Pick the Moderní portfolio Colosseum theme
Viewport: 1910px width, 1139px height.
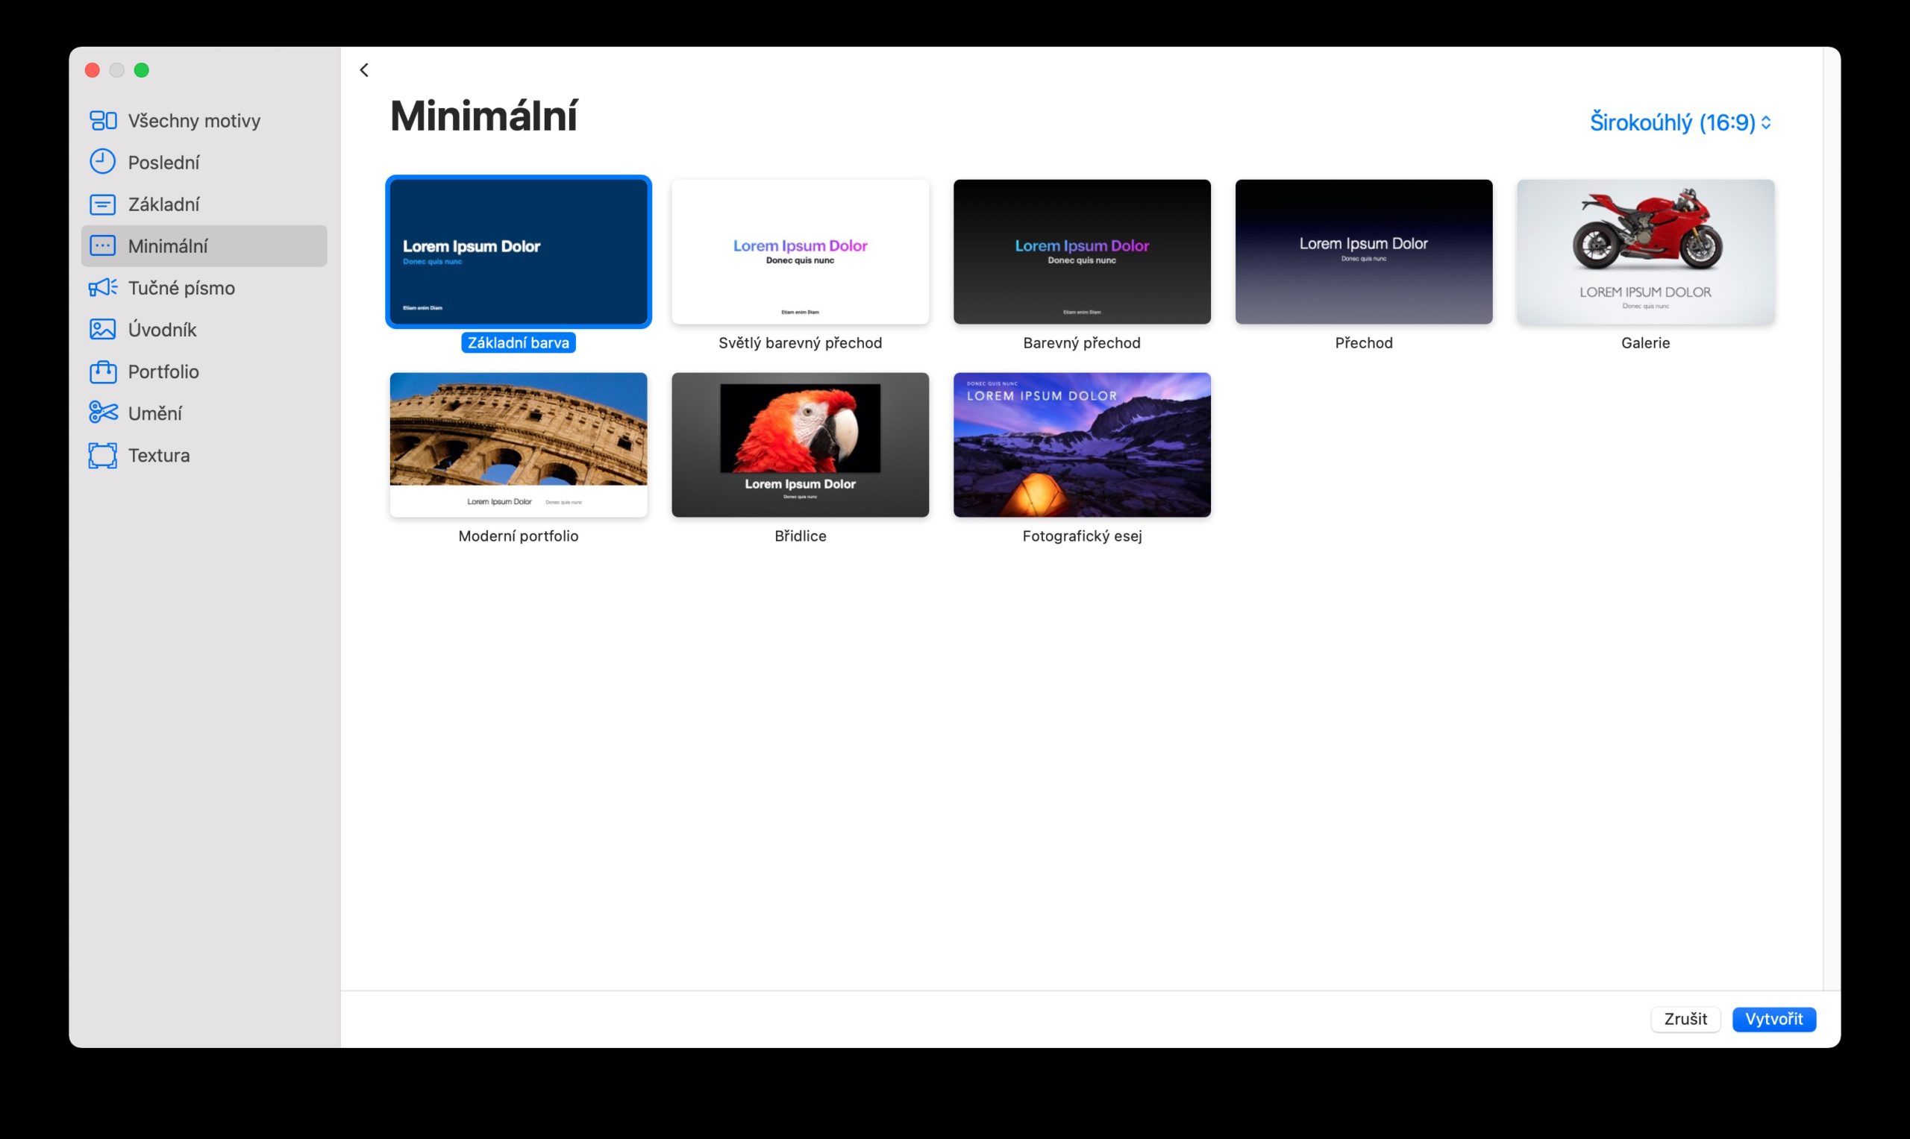[x=519, y=445]
